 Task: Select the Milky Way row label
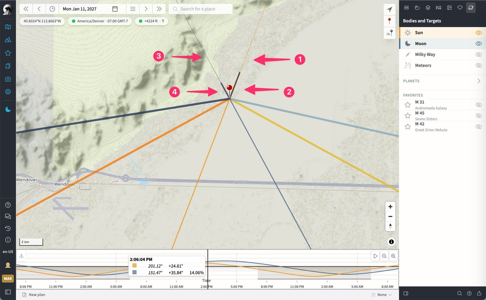tap(425, 54)
